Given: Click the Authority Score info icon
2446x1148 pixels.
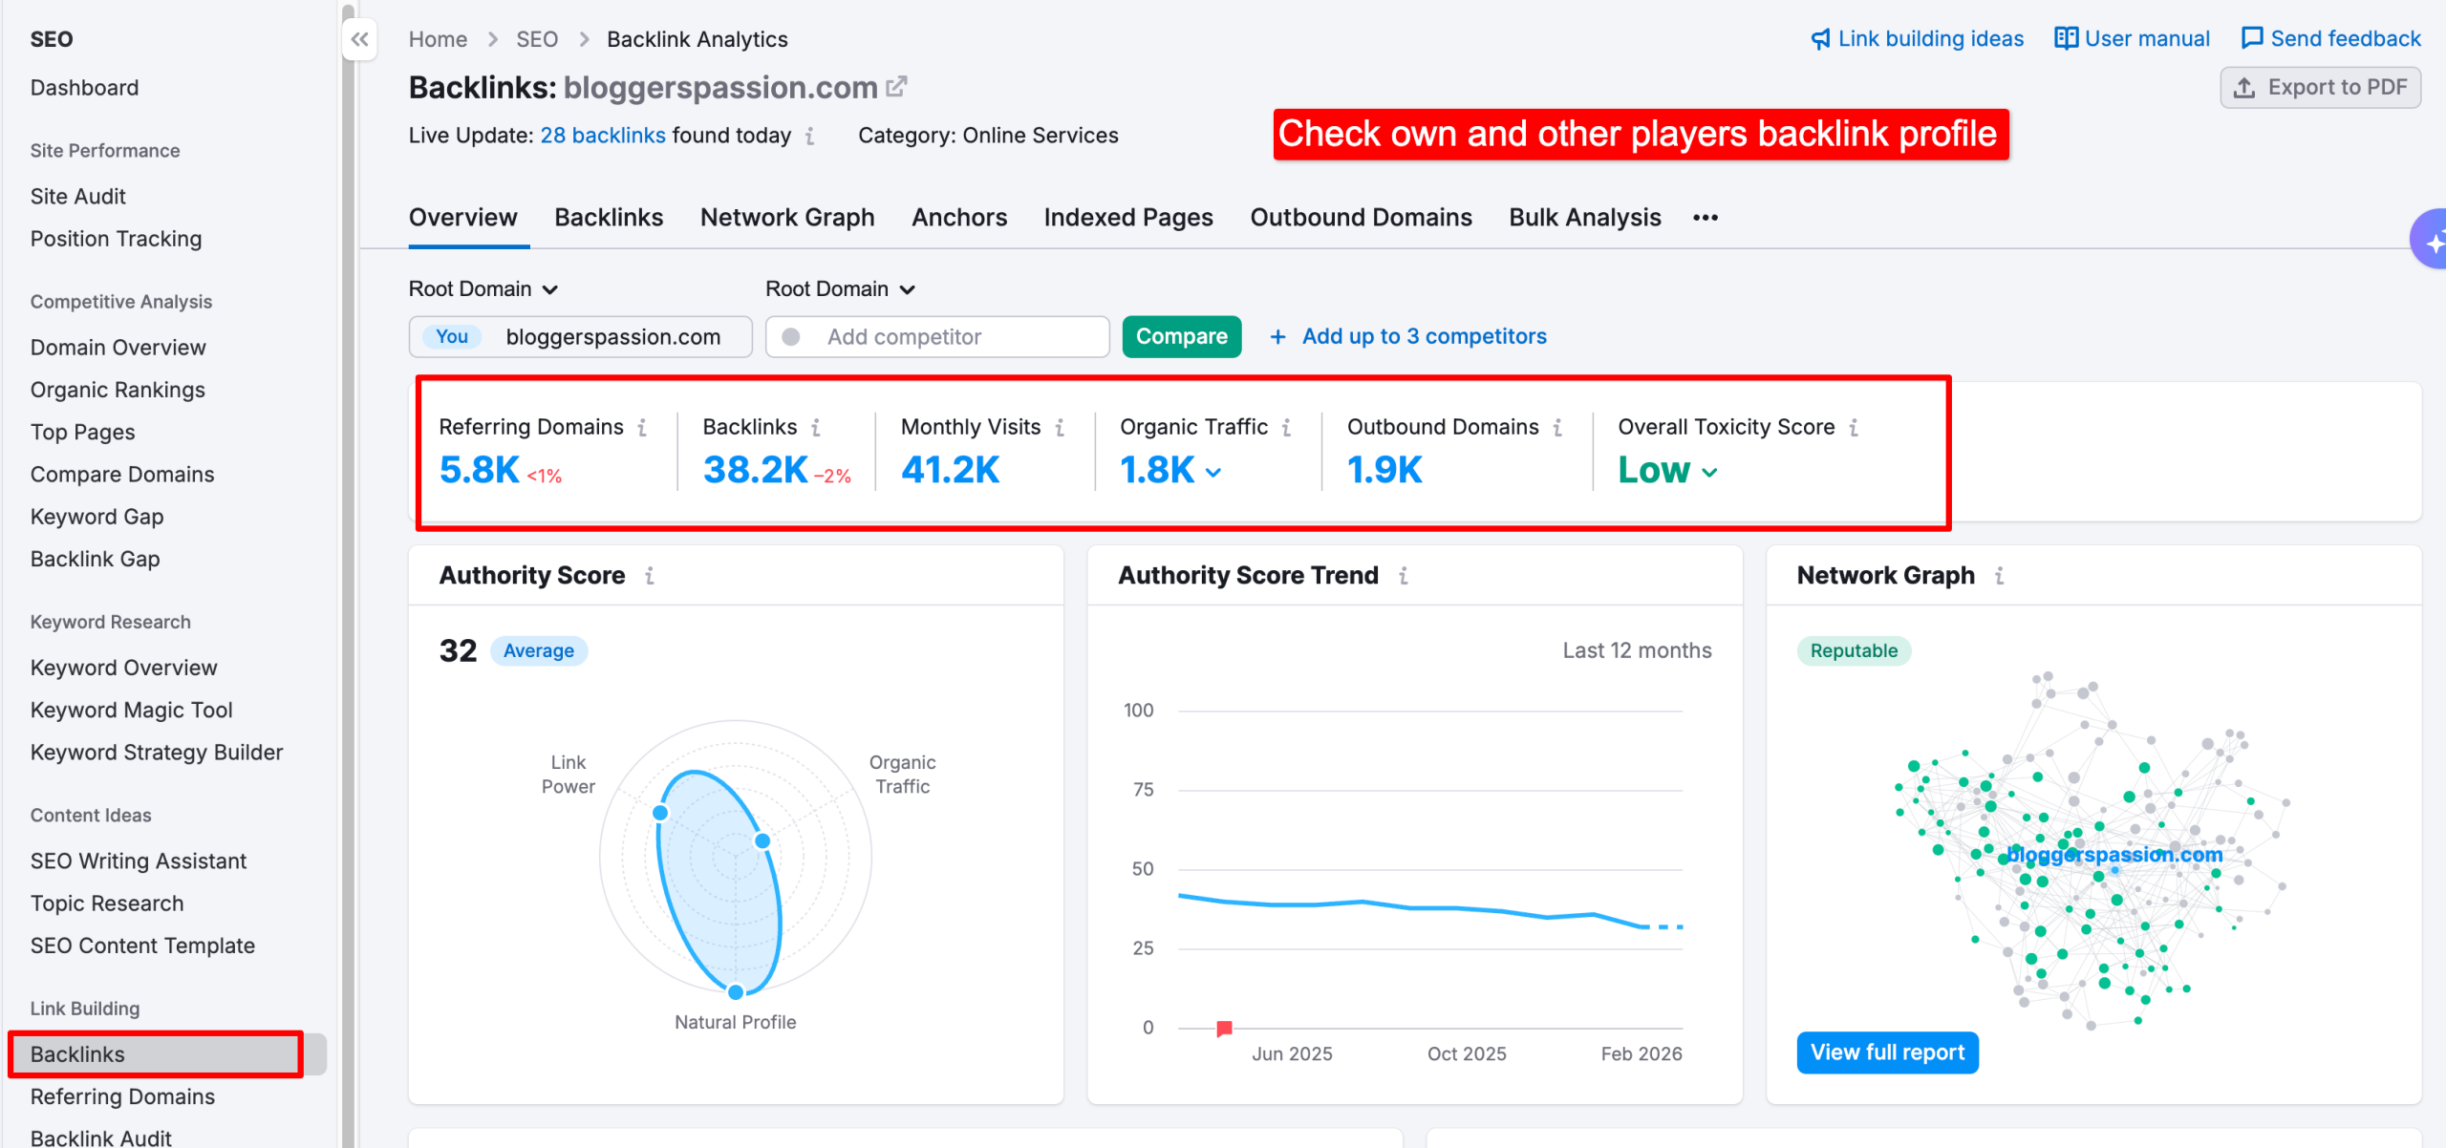Looking at the screenshot, I should [650, 575].
